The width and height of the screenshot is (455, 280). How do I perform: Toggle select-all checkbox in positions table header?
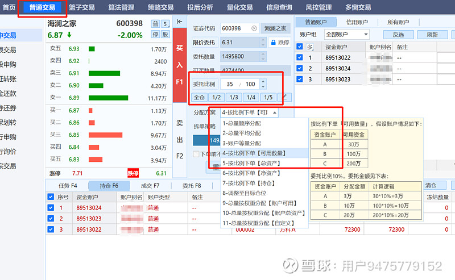pyautogui.click(x=51, y=197)
